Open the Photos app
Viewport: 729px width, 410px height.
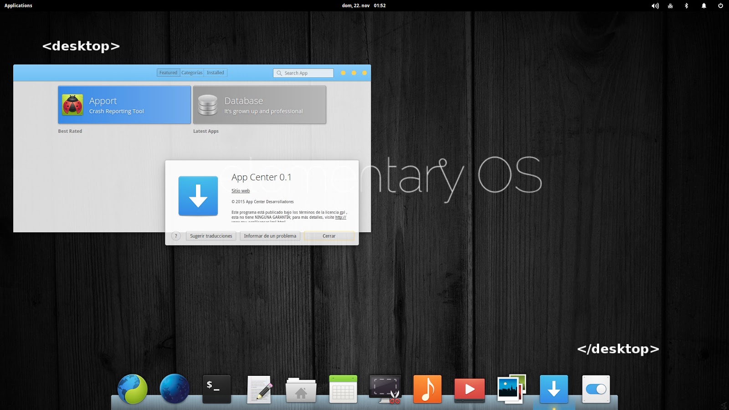coord(511,389)
